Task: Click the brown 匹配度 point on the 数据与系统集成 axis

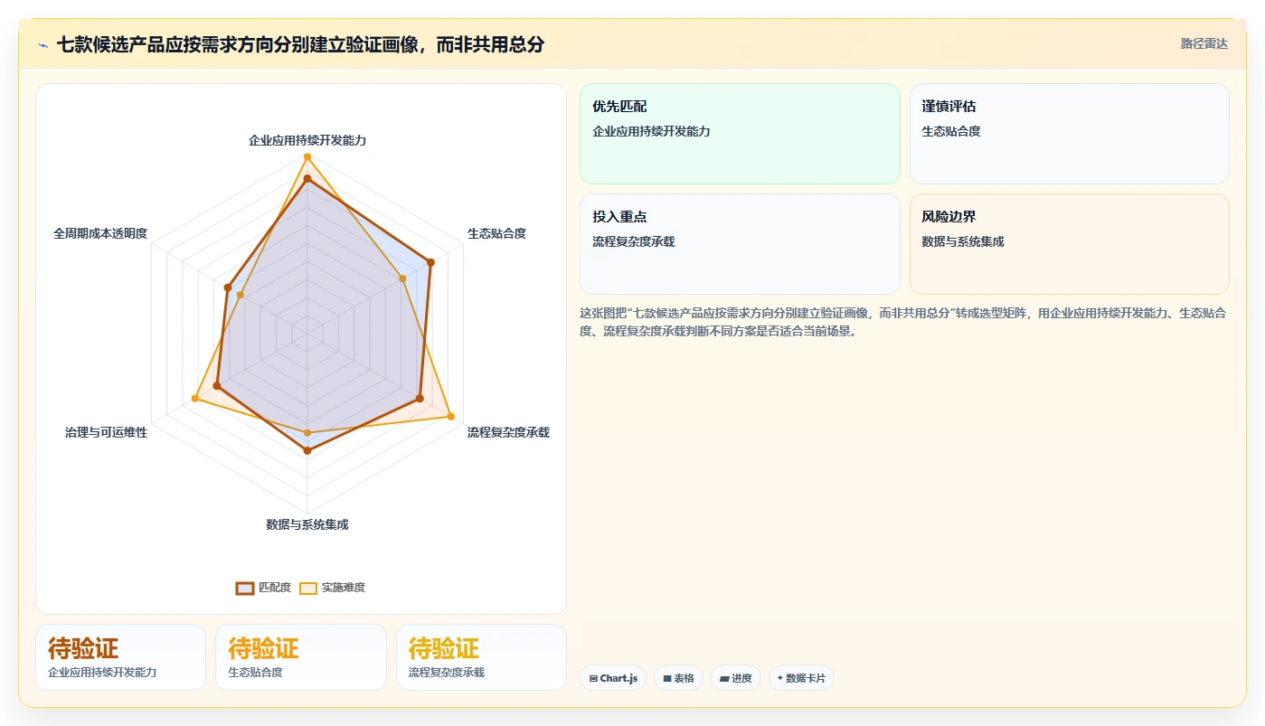Action: (307, 450)
